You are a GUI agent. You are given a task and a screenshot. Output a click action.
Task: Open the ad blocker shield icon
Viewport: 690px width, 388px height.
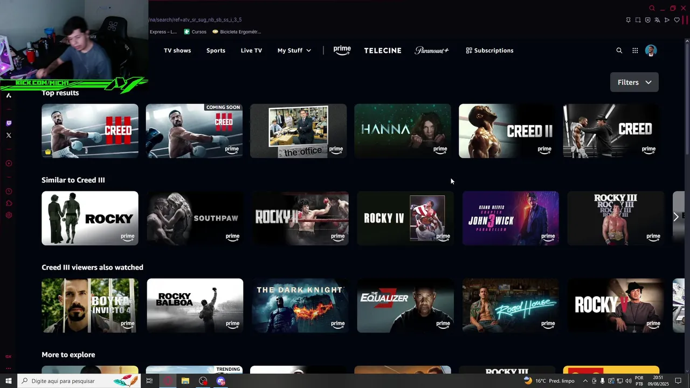647,20
